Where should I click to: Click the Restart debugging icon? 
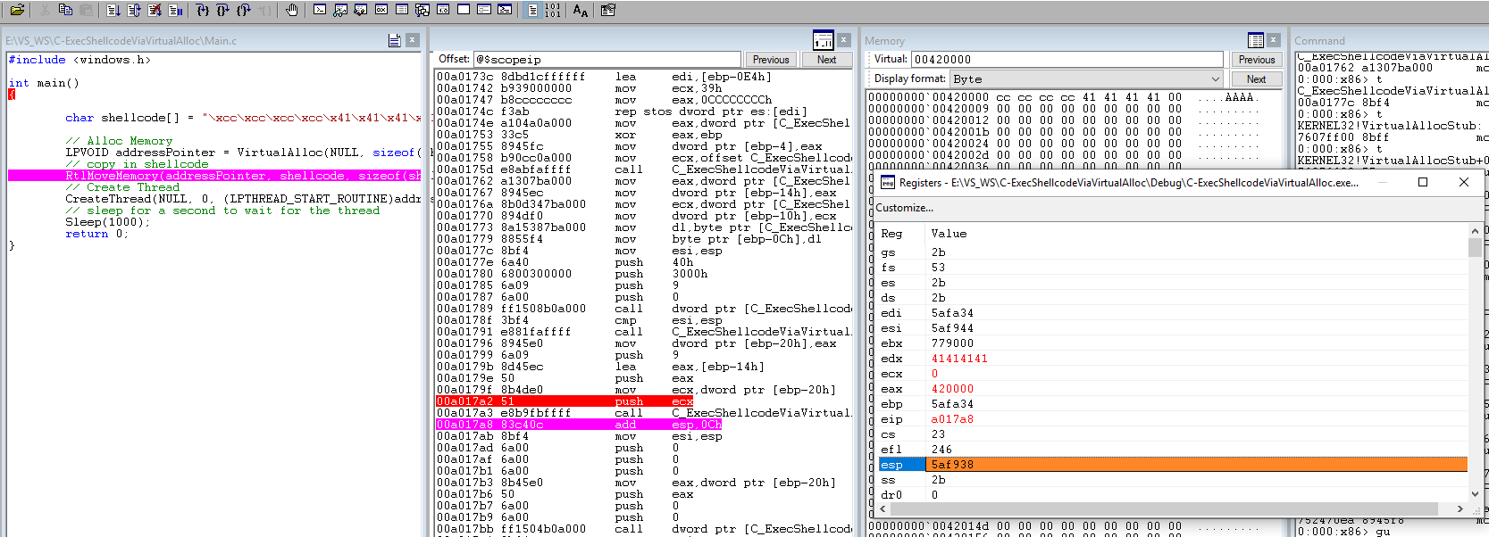tap(134, 10)
